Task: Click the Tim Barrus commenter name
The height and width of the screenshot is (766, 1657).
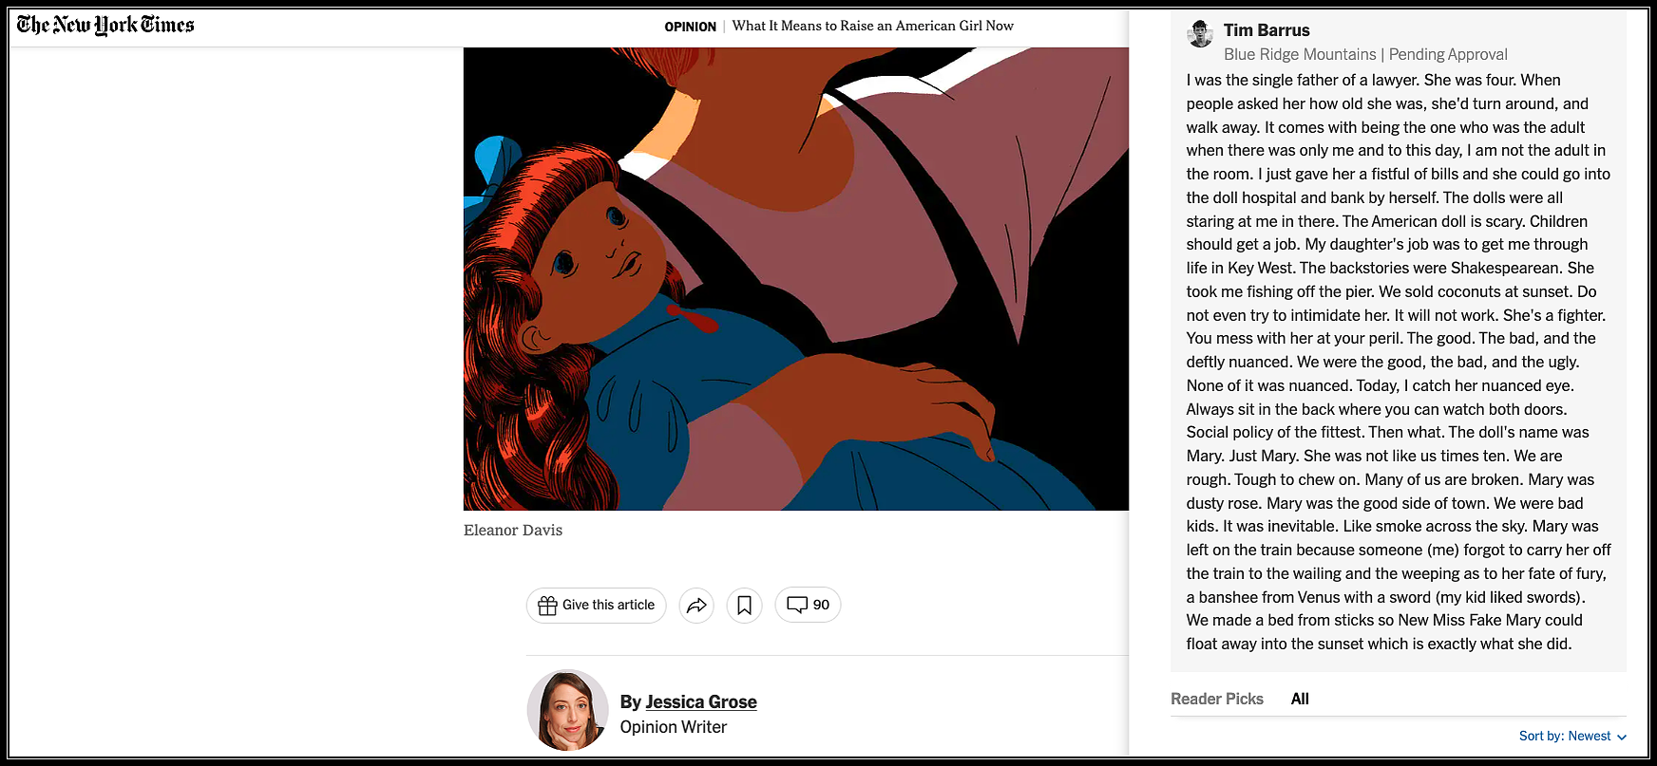Action: 1267,30
